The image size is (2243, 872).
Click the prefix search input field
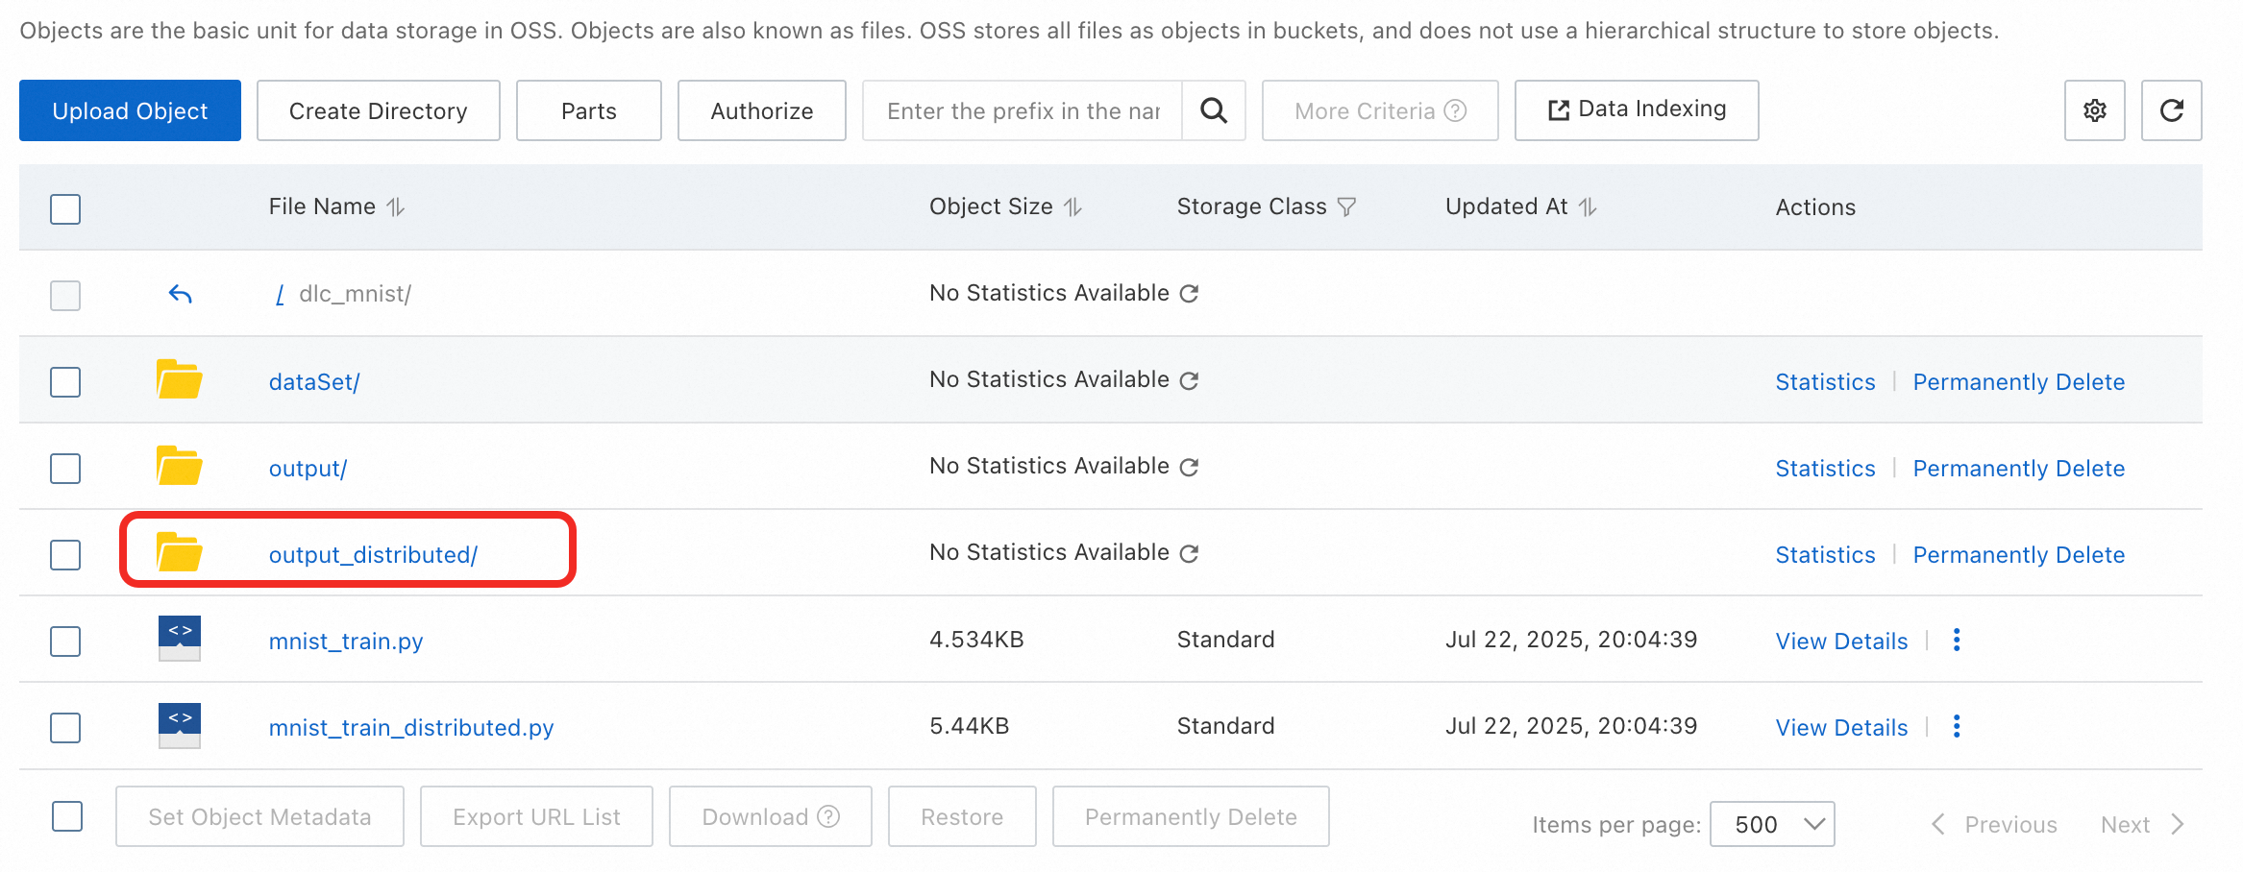click(1023, 110)
